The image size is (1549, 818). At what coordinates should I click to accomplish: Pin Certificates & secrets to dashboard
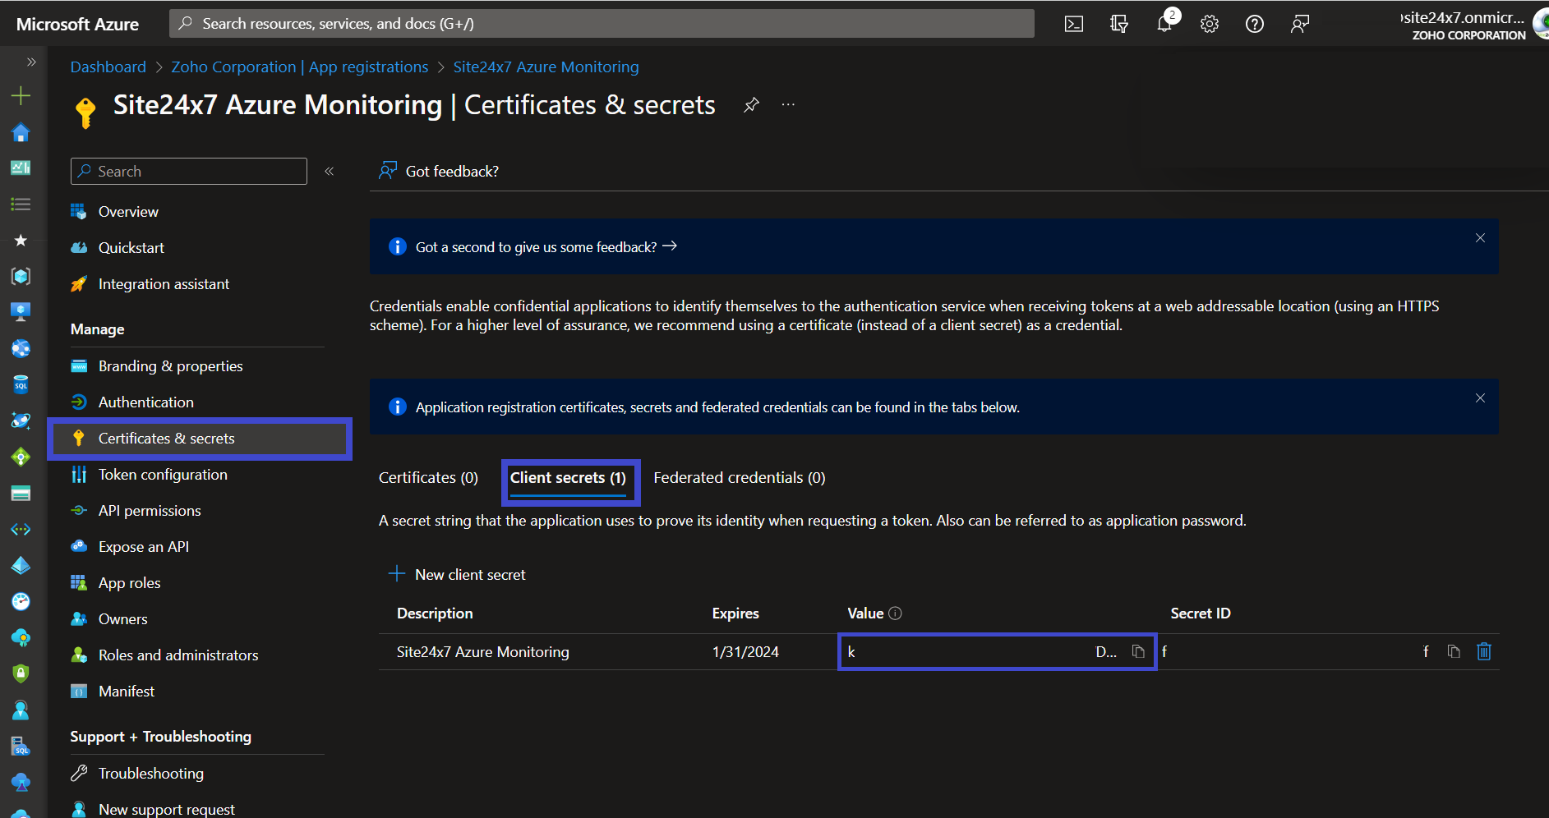click(x=750, y=105)
